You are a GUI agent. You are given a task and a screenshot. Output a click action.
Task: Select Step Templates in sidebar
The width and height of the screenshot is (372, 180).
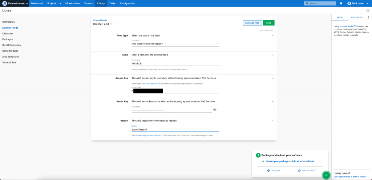(x=11, y=57)
